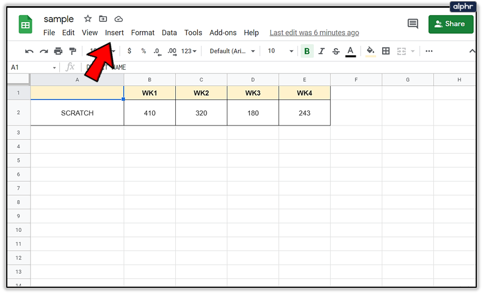This screenshot has height=294, width=483.
Task: Select the WK4 cell
Action: pos(304,93)
